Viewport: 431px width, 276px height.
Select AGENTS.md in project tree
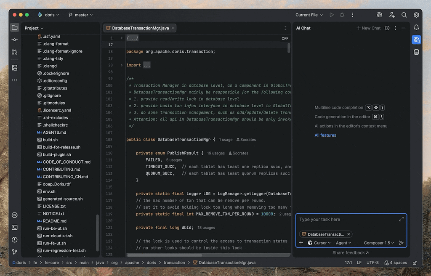pos(54,133)
